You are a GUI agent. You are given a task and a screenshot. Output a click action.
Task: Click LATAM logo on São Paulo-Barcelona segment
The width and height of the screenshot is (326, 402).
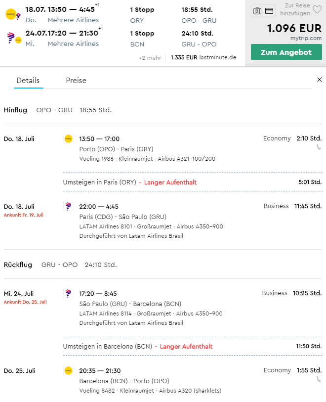68,293
